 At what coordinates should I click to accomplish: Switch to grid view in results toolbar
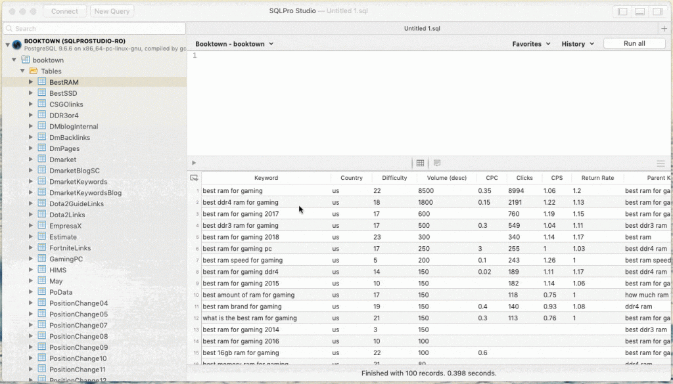click(x=420, y=162)
